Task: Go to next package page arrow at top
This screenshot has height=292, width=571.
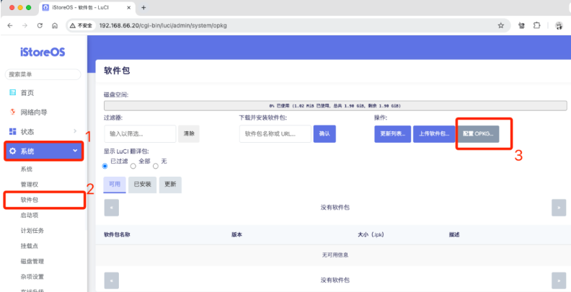Action: (x=559, y=207)
